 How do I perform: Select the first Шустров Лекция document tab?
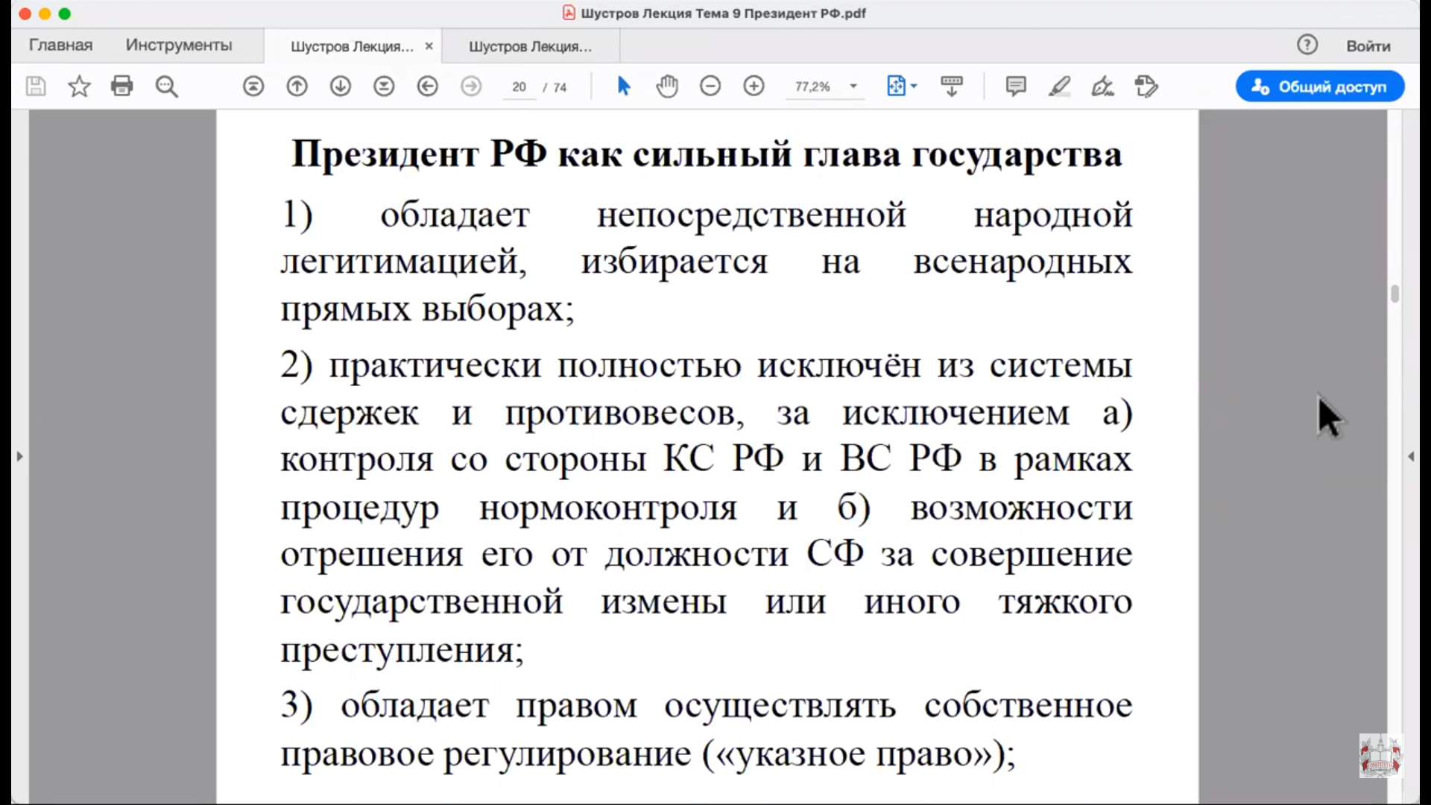coord(352,46)
